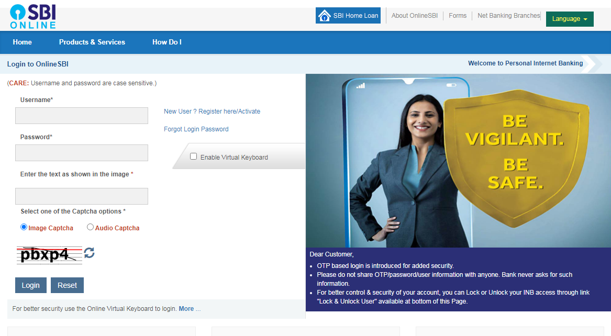Open the How Do I menu

167,42
